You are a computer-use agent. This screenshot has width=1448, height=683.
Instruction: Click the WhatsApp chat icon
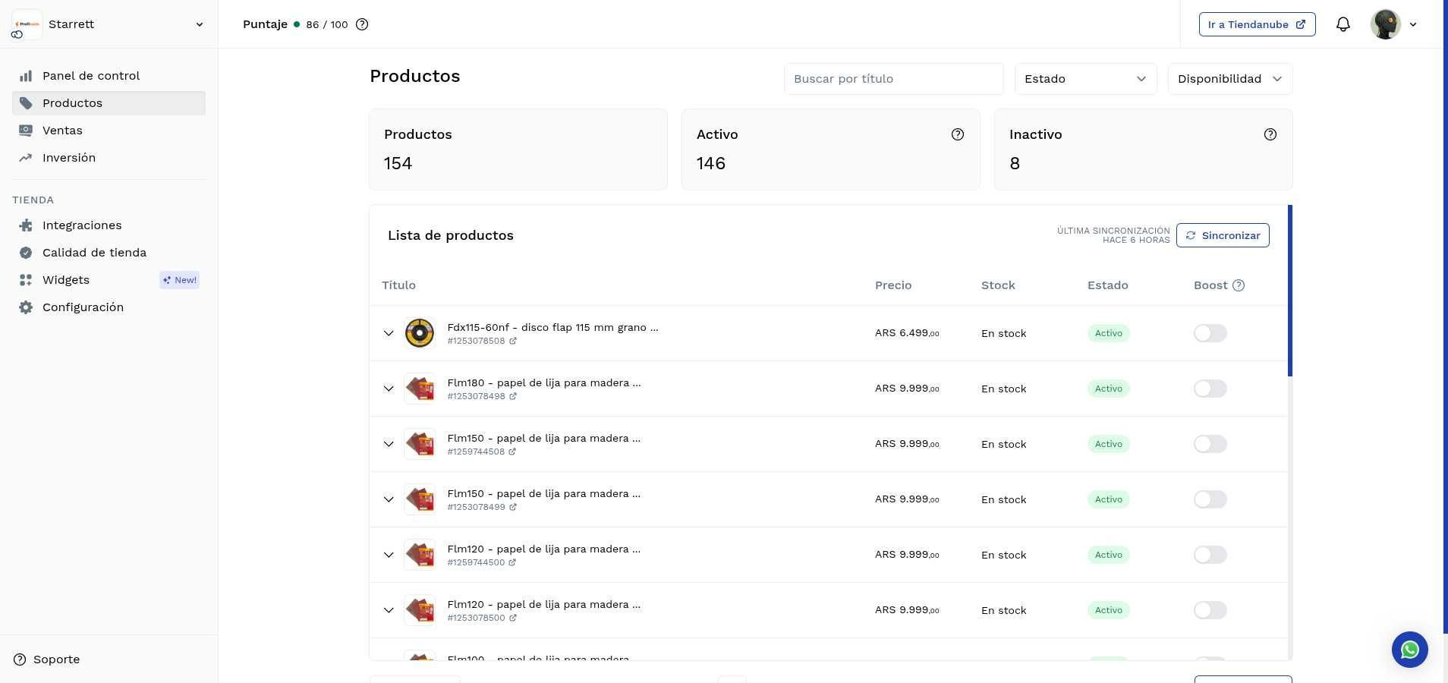1409,650
